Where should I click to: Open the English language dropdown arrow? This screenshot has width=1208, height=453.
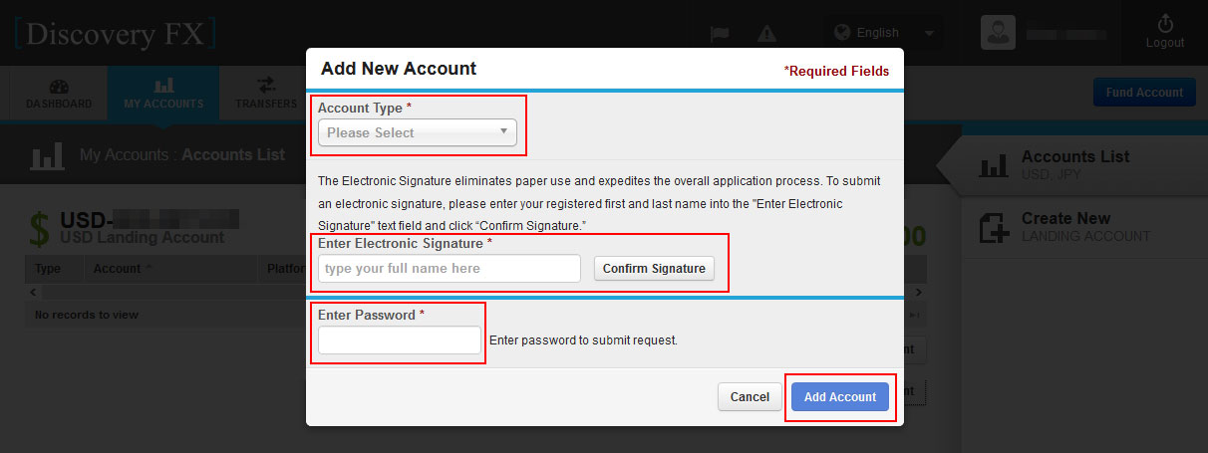[929, 33]
